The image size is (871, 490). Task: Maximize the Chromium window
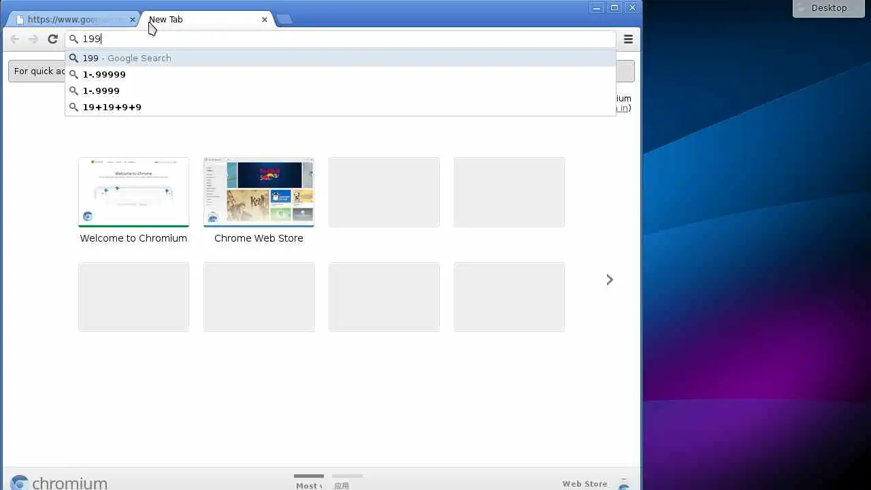(614, 7)
